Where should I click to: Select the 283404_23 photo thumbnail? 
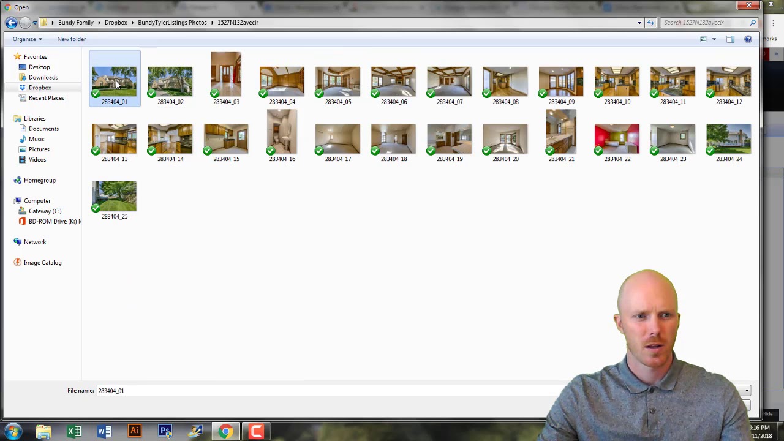coord(673,139)
